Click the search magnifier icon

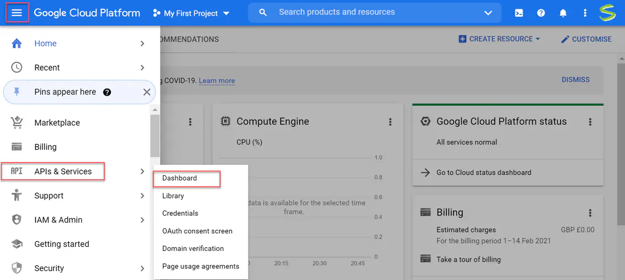click(x=263, y=13)
